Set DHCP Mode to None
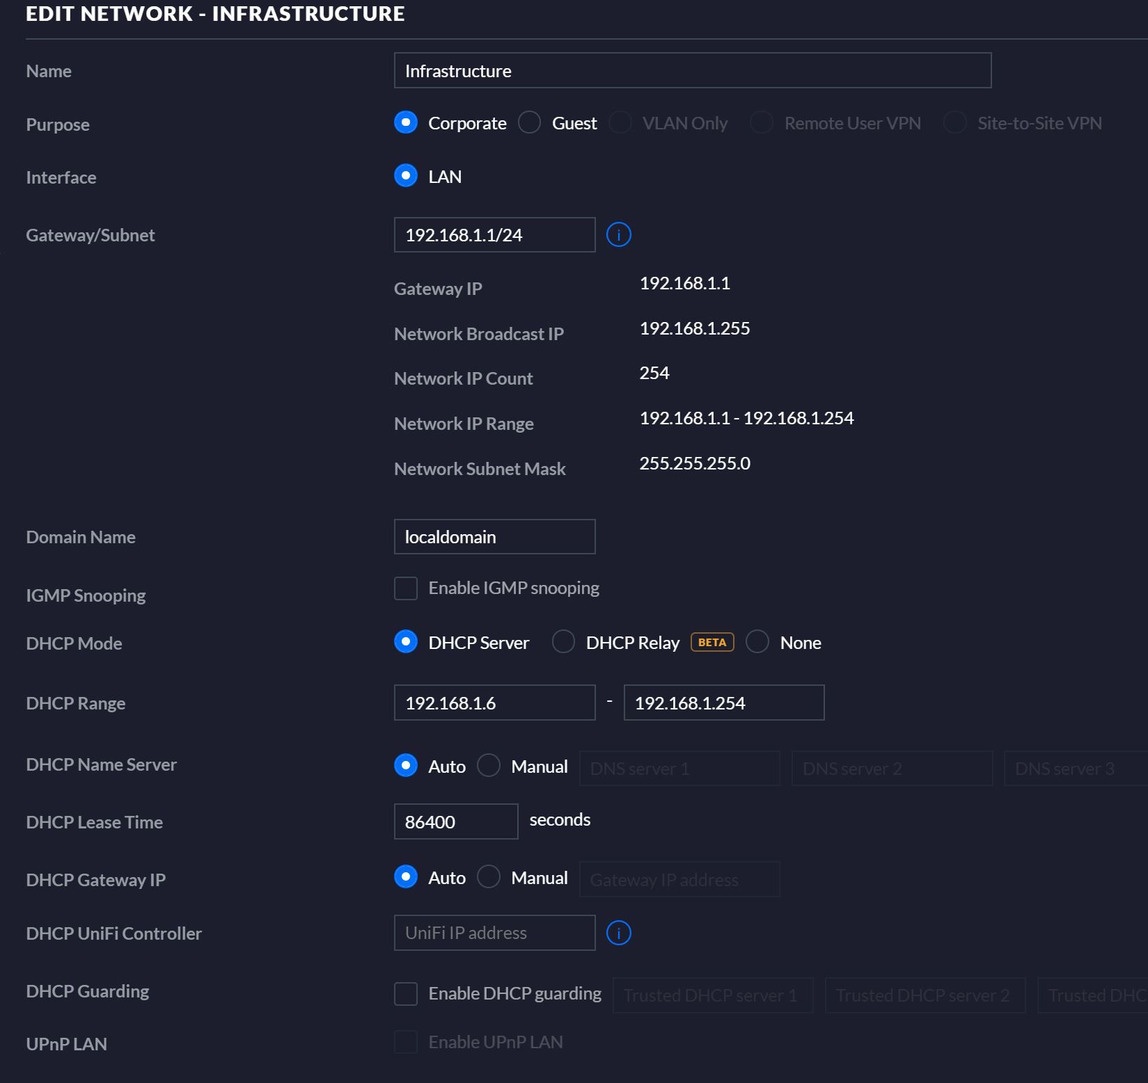This screenshot has height=1083, width=1148. 757,642
